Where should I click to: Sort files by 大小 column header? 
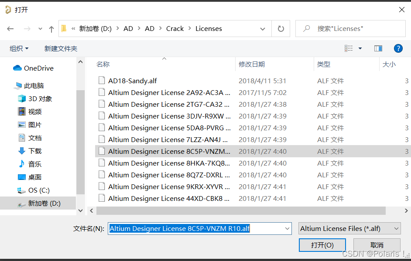tap(389, 64)
